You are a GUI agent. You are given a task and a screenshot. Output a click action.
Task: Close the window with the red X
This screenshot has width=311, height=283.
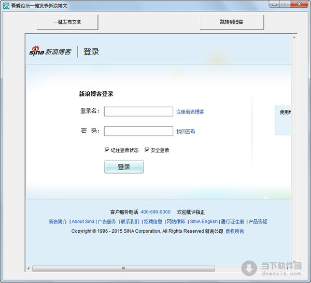[x=299, y=4]
